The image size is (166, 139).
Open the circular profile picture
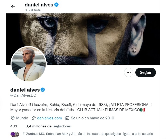29,64
